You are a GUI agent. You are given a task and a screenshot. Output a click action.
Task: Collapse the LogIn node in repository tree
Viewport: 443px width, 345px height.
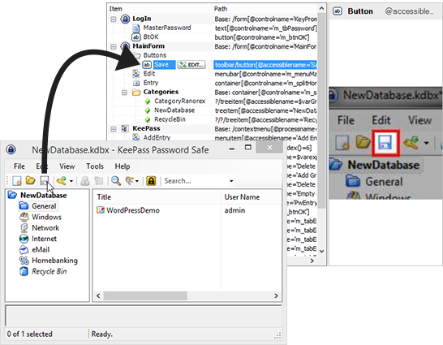tap(114, 19)
